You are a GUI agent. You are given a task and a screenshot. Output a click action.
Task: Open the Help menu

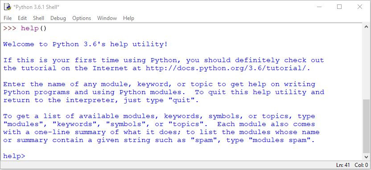pos(128,18)
